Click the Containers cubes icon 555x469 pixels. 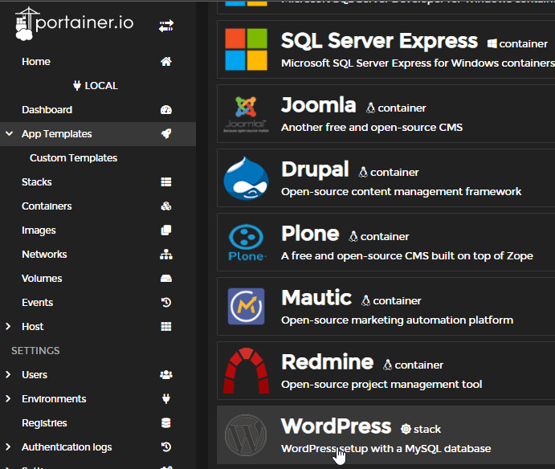(166, 206)
